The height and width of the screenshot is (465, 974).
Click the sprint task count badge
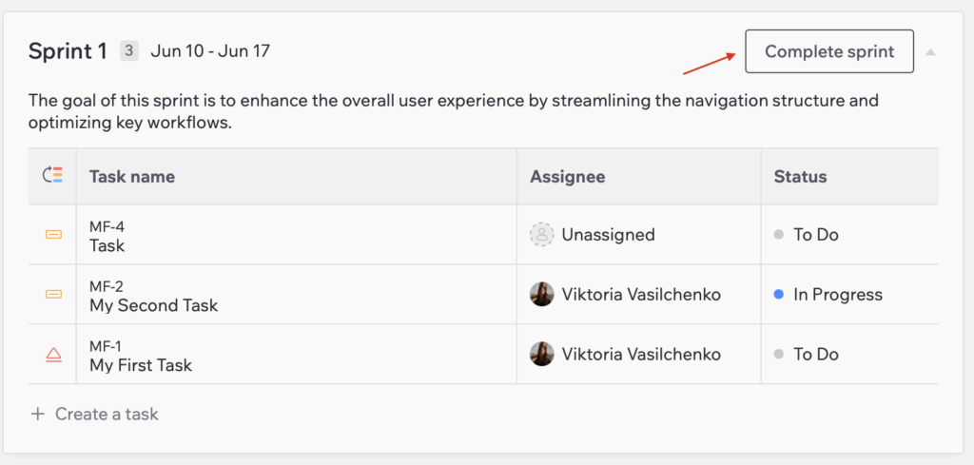pyautogui.click(x=129, y=51)
